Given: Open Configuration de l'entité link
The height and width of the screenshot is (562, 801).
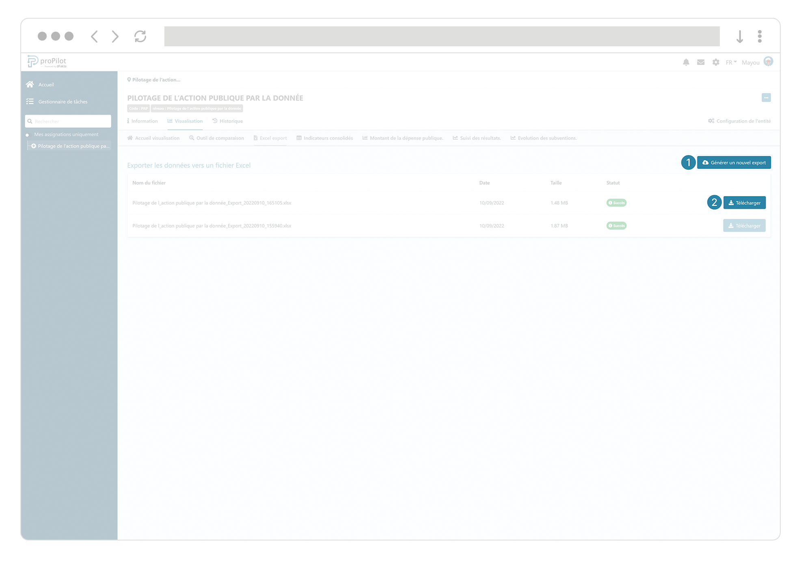Looking at the screenshot, I should point(739,121).
